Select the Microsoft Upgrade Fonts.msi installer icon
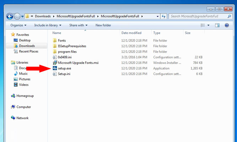 (x=55, y=62)
